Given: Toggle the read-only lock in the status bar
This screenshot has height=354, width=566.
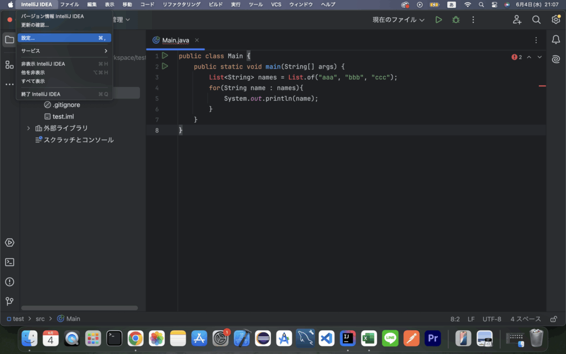Looking at the screenshot, I should tap(553, 319).
